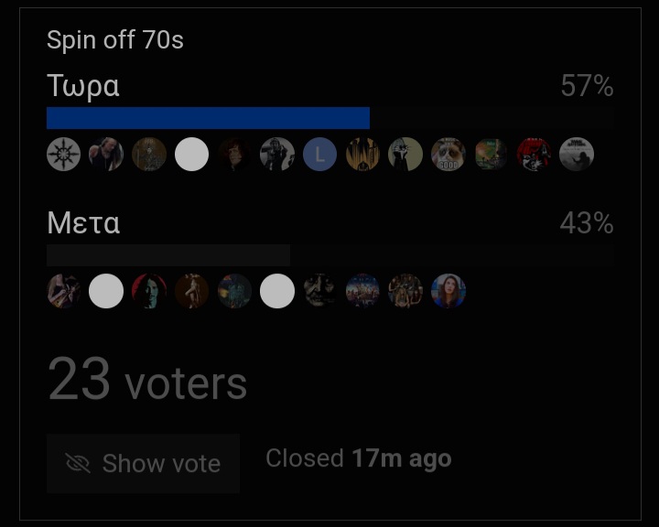659x527 pixels.
Task: Toggle the crossed-out eye icon
Action: pos(79,464)
